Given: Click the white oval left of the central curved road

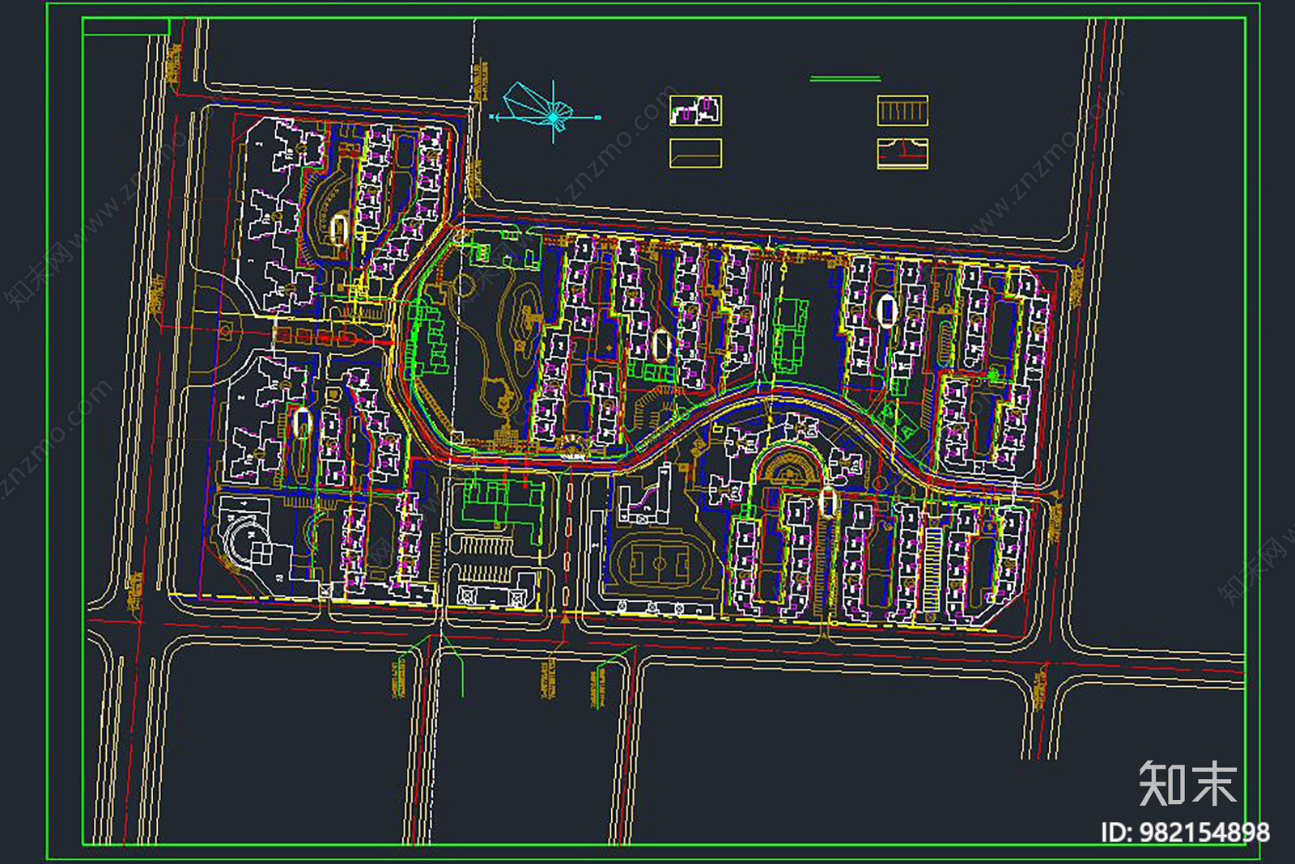Looking at the screenshot, I should pos(661,345).
